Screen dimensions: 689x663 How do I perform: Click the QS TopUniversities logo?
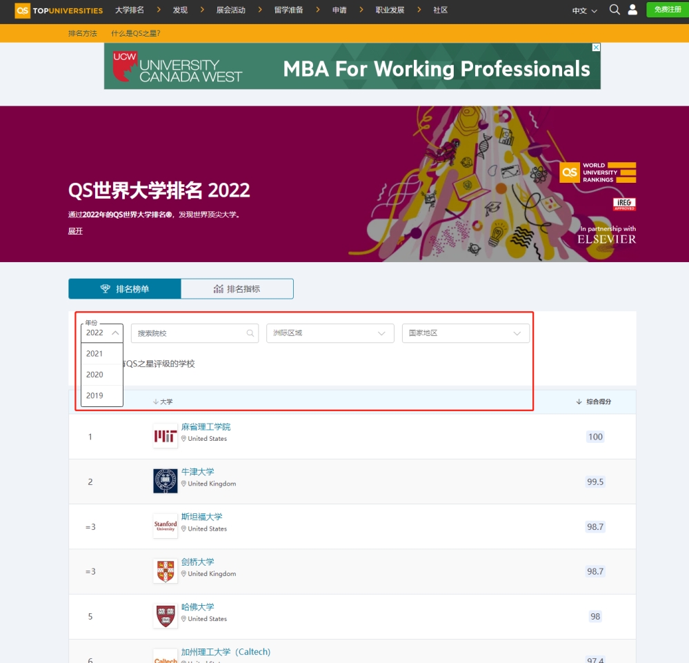click(59, 10)
